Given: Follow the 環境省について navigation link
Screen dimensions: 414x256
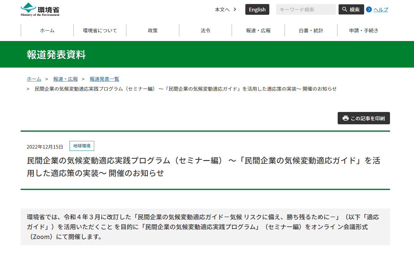Looking at the screenshot, I should coord(100,30).
